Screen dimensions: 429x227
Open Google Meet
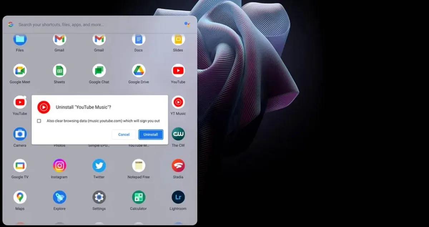(20, 71)
